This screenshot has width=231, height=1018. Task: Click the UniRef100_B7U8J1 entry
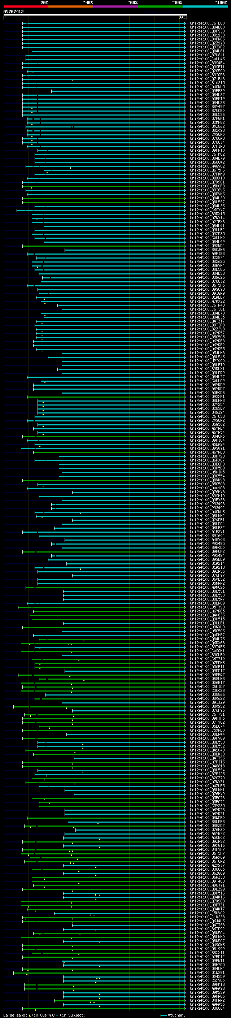point(207,55)
